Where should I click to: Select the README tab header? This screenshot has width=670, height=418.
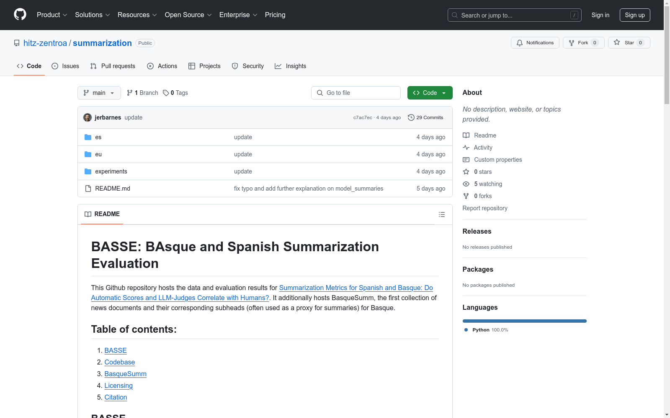click(102, 214)
